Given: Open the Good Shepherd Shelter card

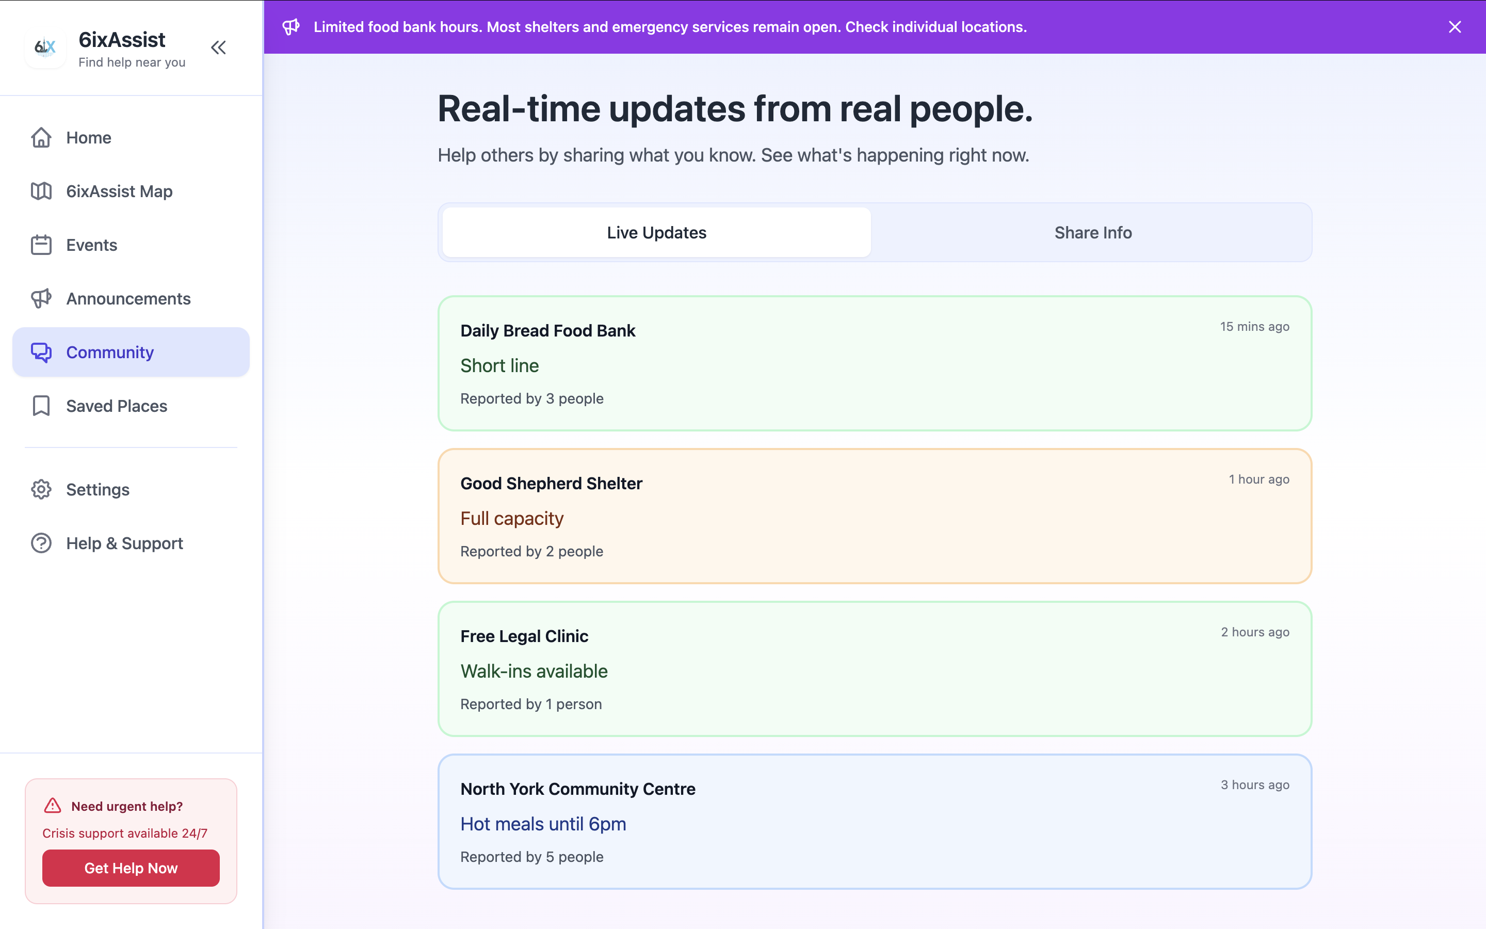Looking at the screenshot, I should (875, 516).
